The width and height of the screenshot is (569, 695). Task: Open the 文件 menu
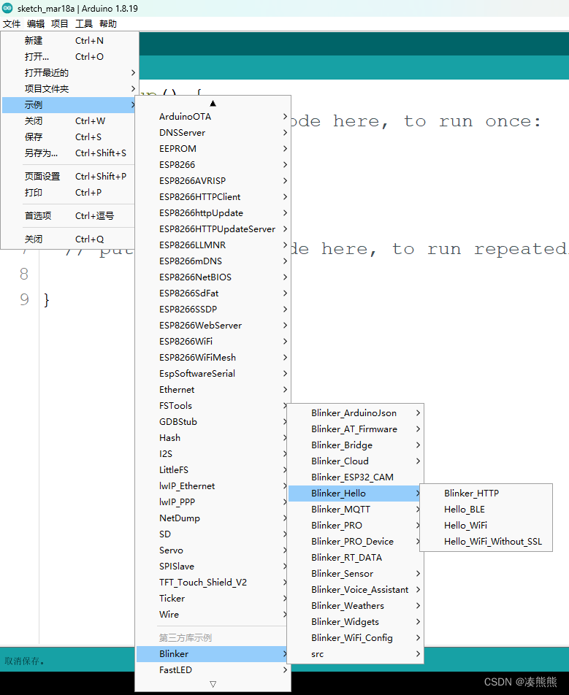pos(12,24)
